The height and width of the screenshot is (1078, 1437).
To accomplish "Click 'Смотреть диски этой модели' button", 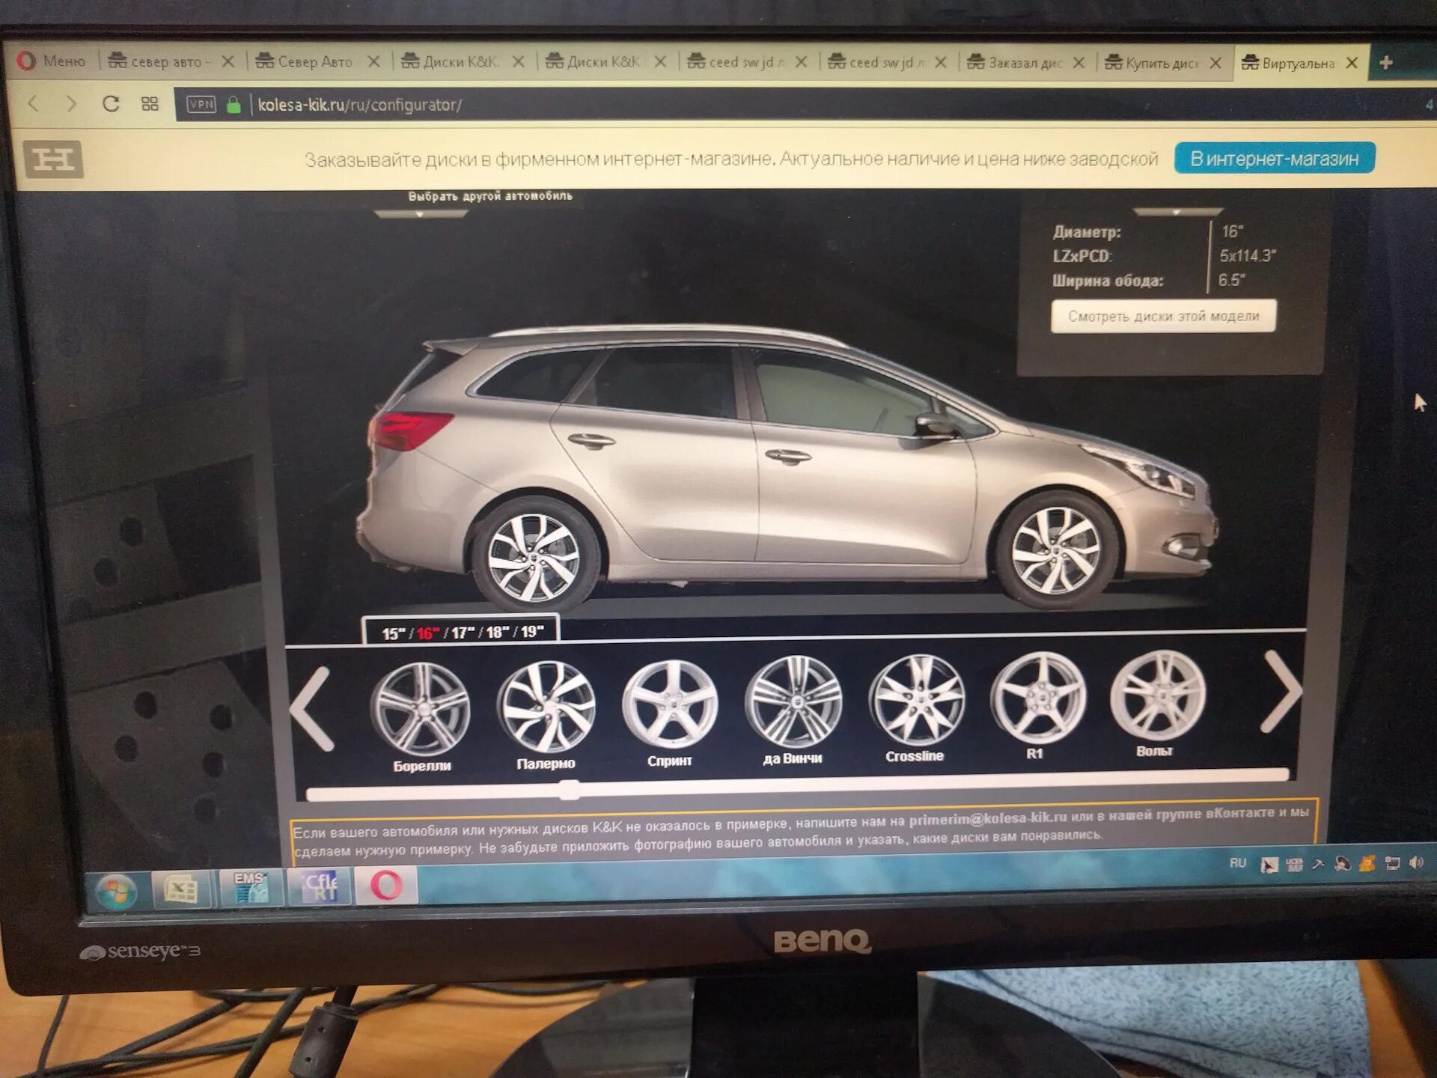I will [1163, 316].
